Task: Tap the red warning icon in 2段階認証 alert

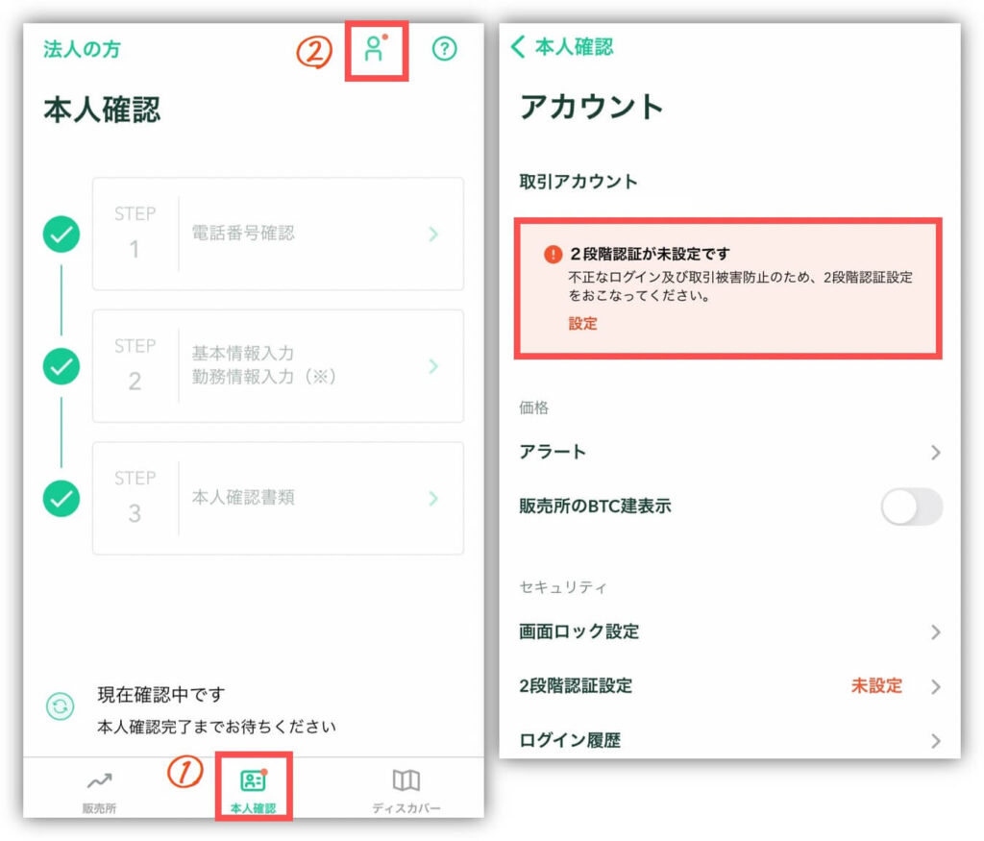Action: (553, 255)
